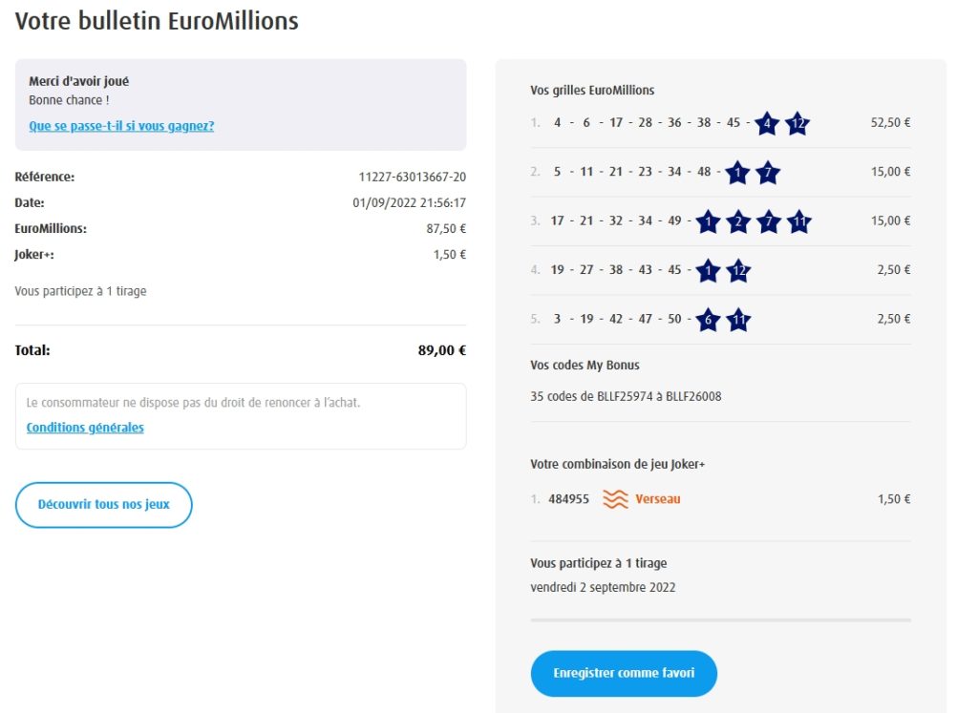Screen dimensions: 978x713
Task: Open "Que se passe-t-il si vous gagnez?" link
Action: click(x=121, y=126)
